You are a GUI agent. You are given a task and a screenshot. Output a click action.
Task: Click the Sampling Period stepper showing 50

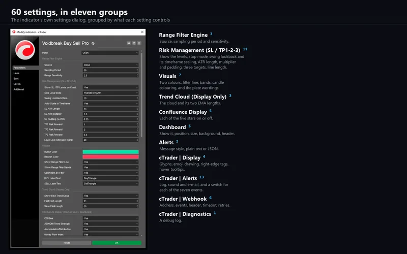coord(110,70)
